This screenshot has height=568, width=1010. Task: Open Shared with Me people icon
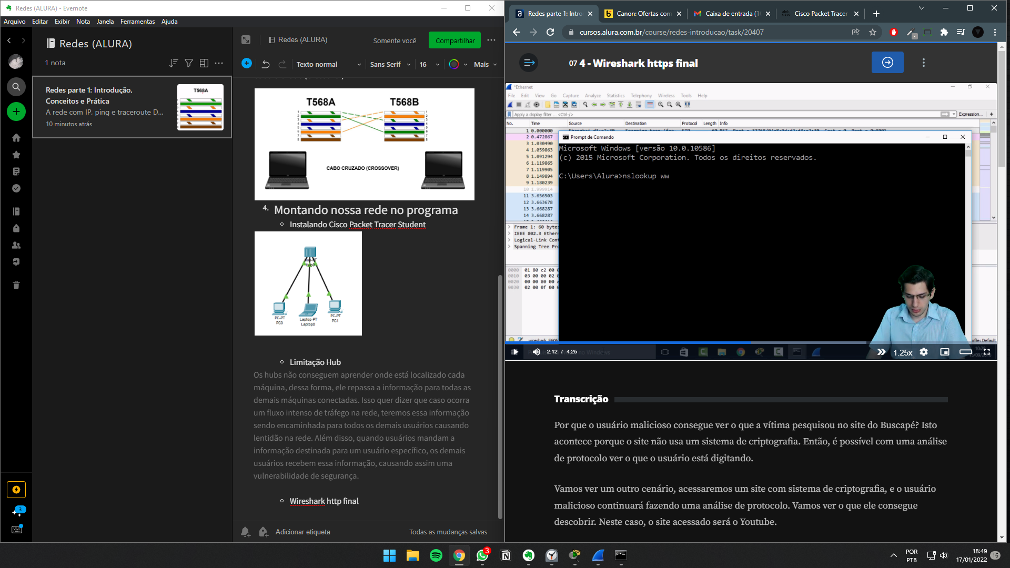point(16,245)
